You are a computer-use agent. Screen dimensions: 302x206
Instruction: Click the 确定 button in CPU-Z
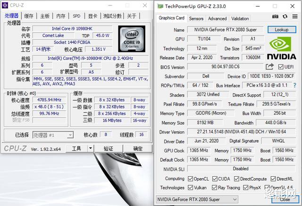(138, 148)
